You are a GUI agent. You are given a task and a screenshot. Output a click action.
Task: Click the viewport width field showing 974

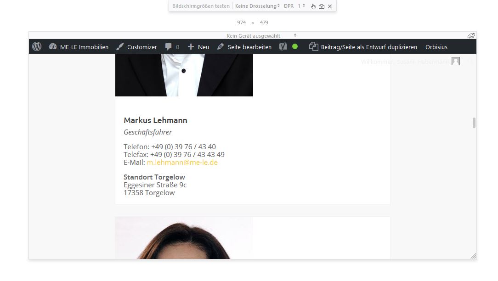241,22
